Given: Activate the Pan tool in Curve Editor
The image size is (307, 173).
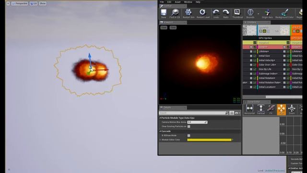Looking at the screenshot, I should (x=282, y=110).
